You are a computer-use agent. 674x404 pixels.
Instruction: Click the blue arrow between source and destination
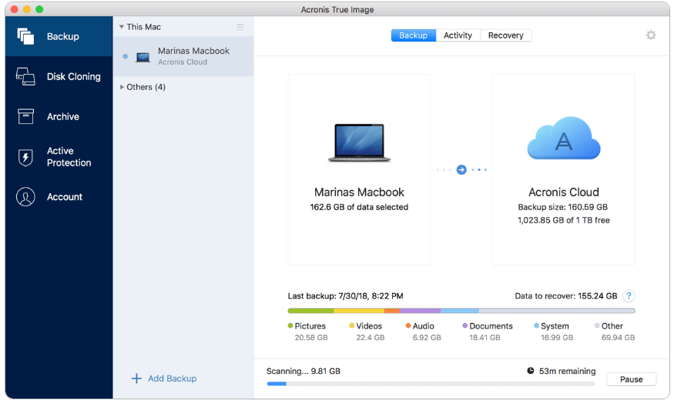coord(461,169)
